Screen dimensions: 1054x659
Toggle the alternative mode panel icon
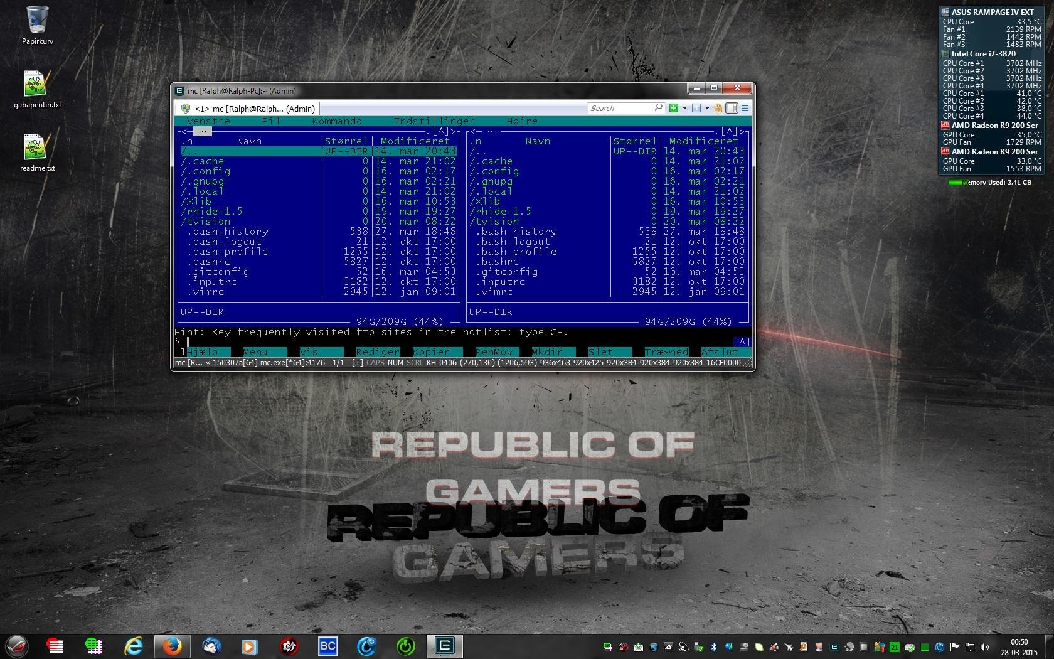pos(732,108)
